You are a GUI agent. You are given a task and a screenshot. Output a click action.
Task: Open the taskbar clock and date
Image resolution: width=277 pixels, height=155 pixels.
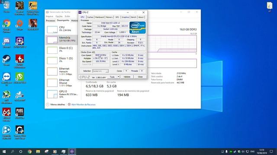pyautogui.click(x=262, y=152)
